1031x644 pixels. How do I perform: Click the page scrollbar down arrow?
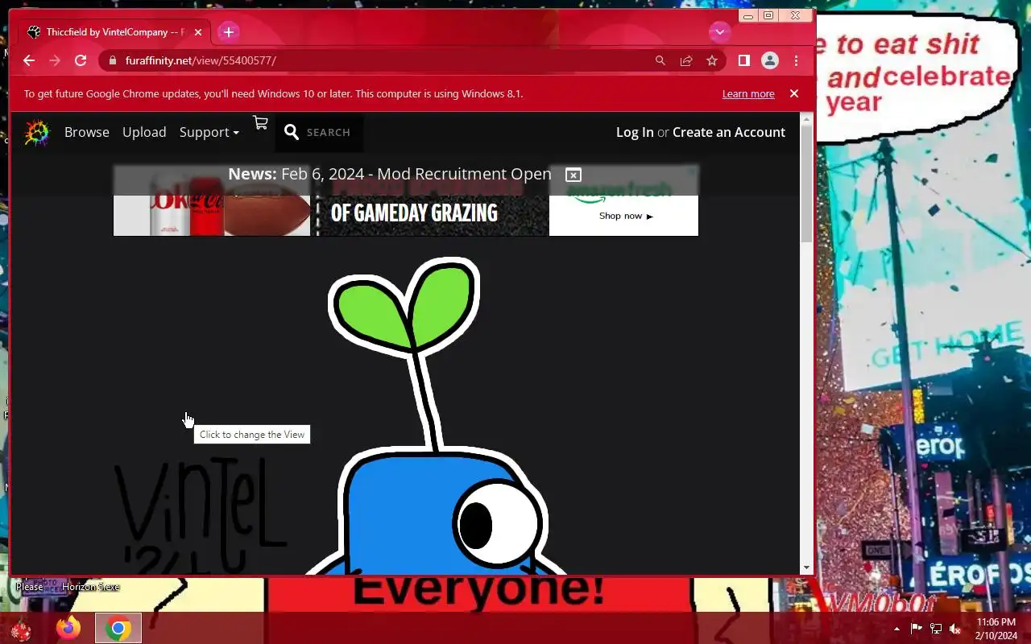[807, 568]
